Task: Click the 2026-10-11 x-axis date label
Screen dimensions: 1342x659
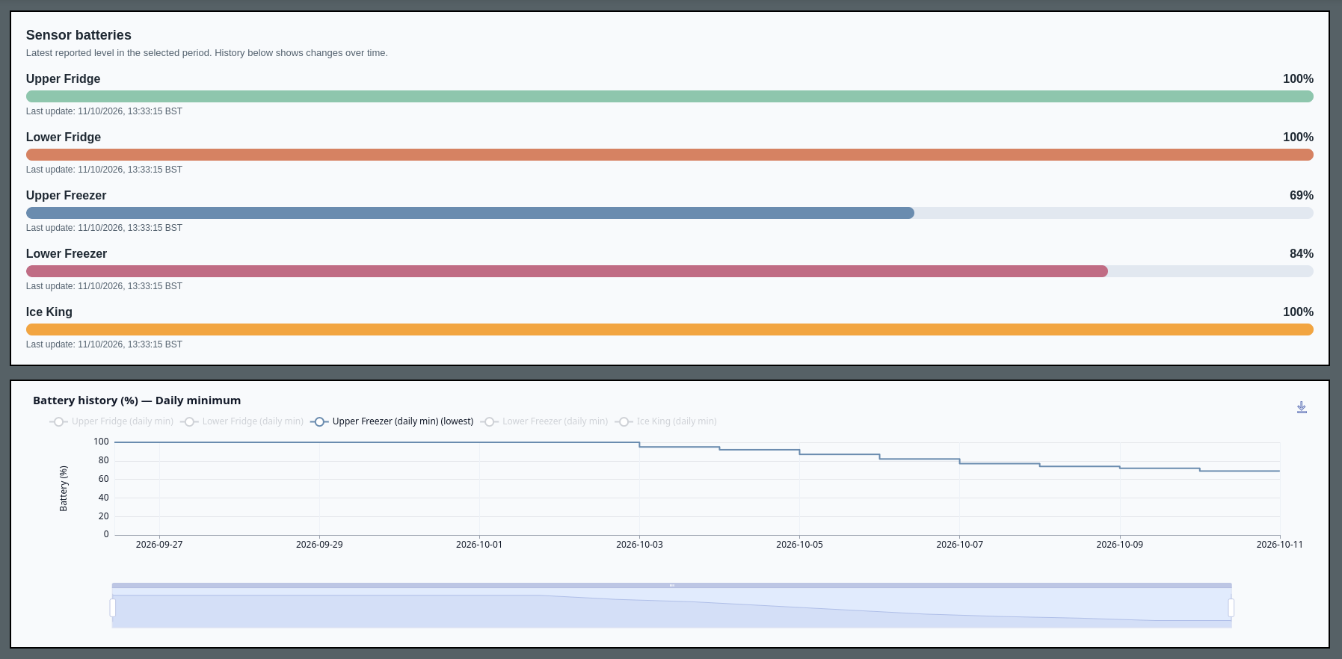Action: [x=1279, y=545]
